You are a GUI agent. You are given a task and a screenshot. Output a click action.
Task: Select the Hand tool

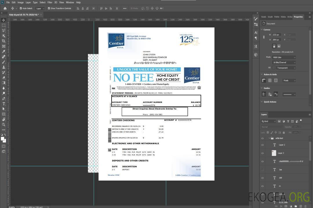[x=3, y=119]
